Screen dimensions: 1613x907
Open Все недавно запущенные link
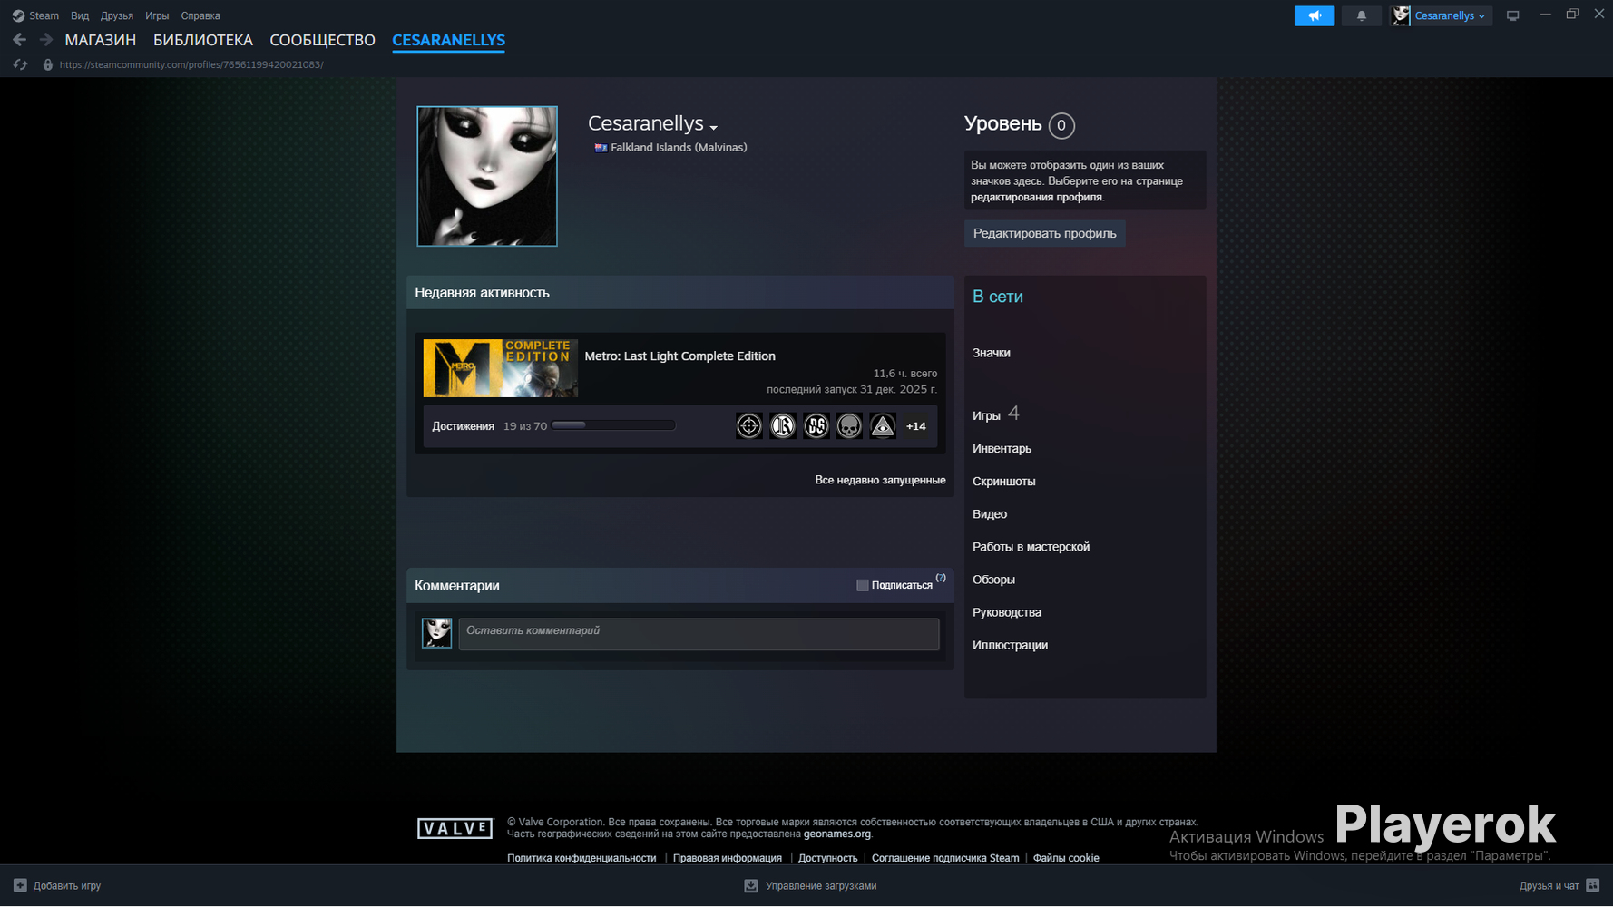[x=880, y=480]
